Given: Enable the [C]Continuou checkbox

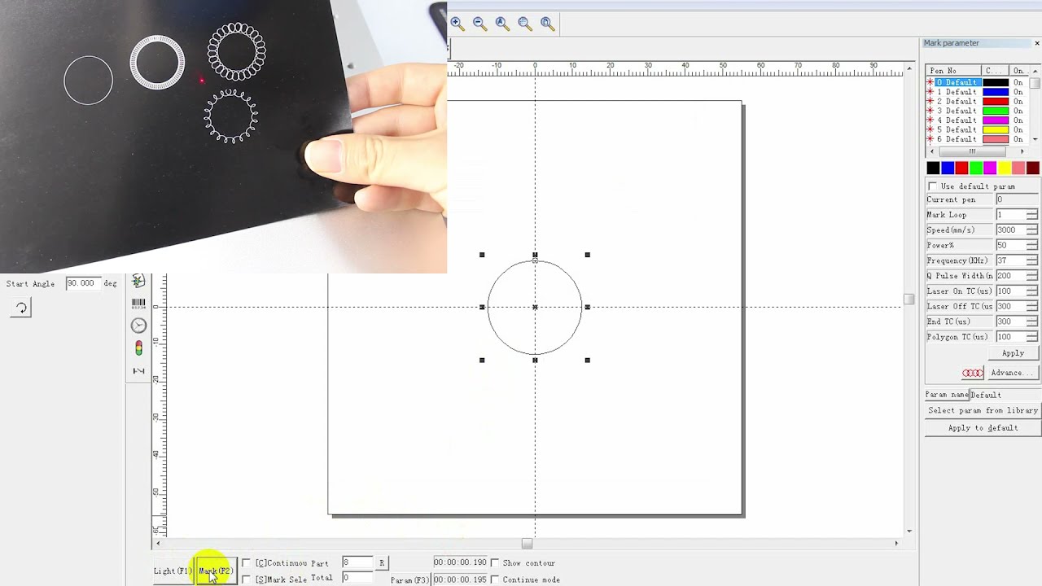Looking at the screenshot, I should tap(247, 563).
